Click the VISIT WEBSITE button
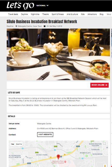This screenshot has height=167, width=112. click(45, 135)
